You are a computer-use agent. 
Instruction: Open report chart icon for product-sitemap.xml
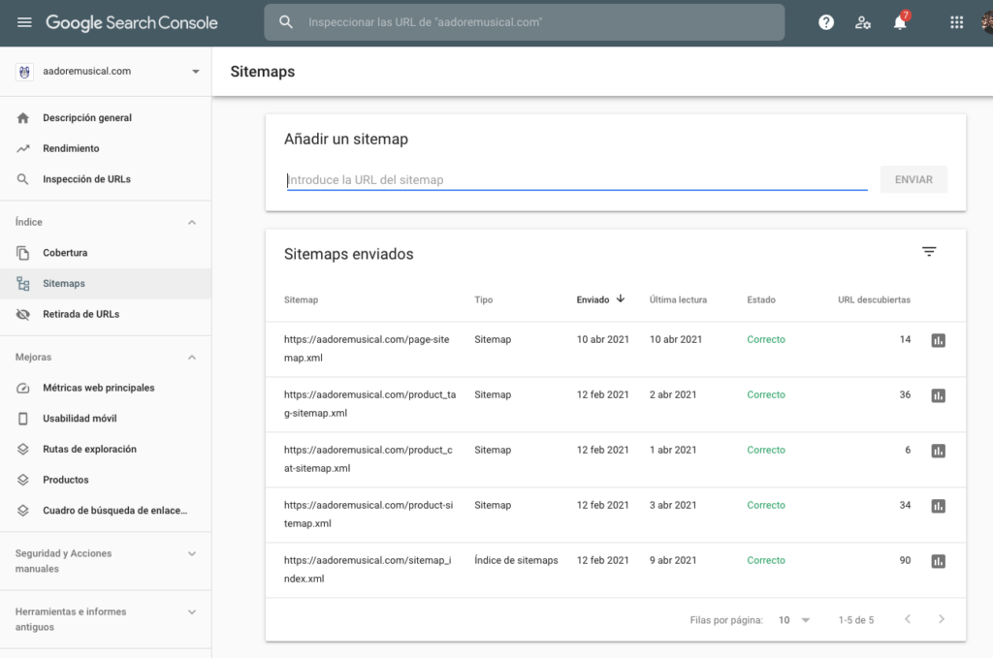tap(938, 506)
